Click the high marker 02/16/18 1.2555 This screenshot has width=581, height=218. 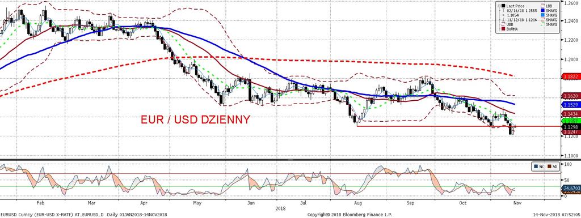520,11
